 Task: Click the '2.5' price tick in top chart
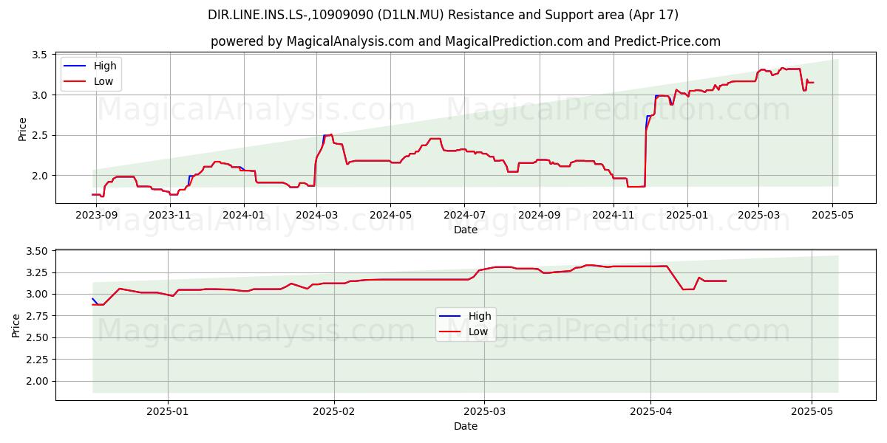[40, 136]
